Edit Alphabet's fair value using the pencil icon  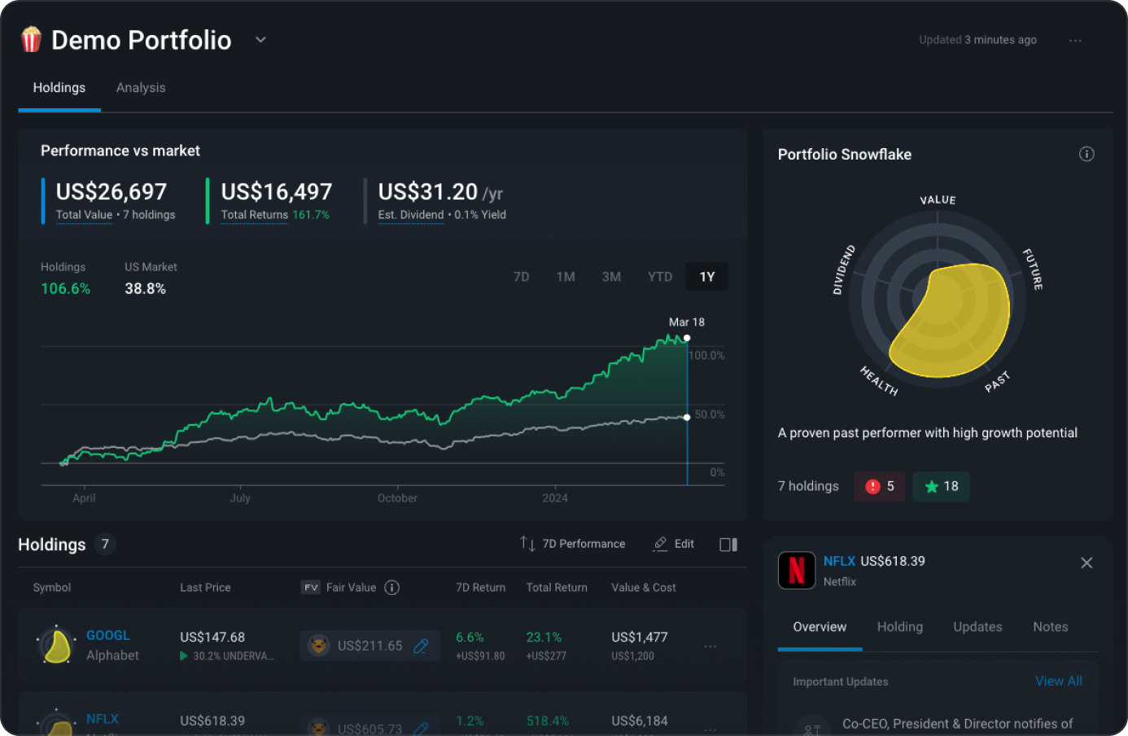pos(422,645)
